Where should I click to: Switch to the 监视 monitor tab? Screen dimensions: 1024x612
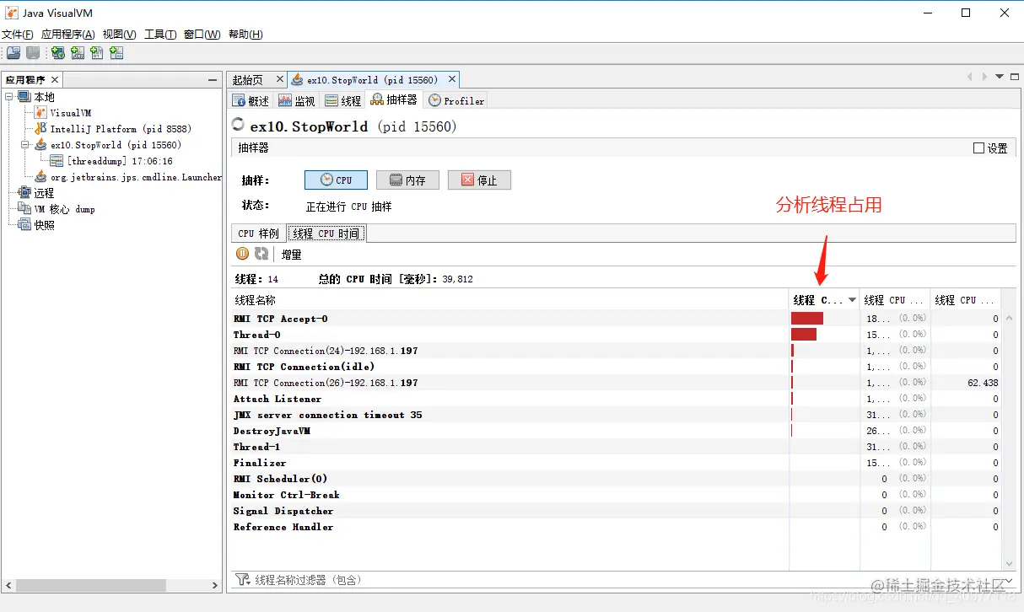click(x=296, y=100)
